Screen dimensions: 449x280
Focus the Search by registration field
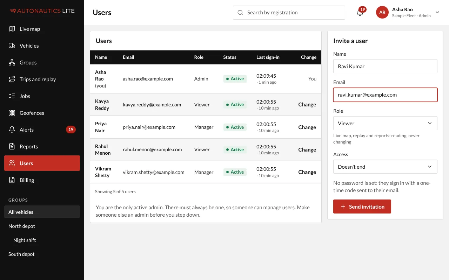coord(289,13)
